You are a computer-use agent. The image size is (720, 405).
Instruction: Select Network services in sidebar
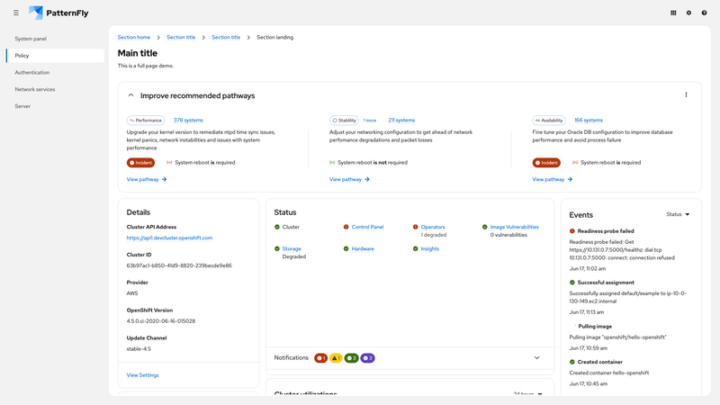(x=55, y=89)
